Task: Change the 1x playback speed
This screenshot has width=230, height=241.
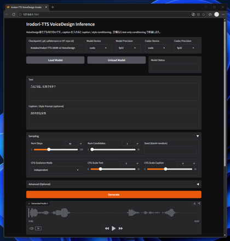Action: (38, 228)
